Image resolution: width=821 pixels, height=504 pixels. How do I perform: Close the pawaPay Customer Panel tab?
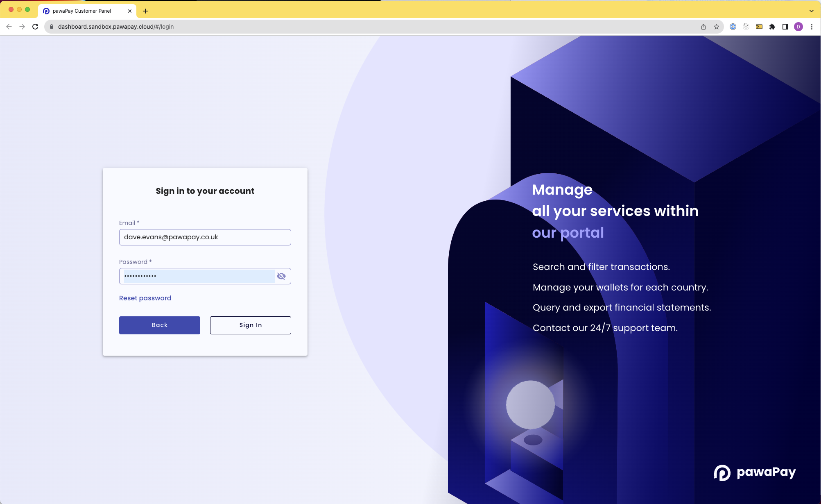pyautogui.click(x=130, y=11)
